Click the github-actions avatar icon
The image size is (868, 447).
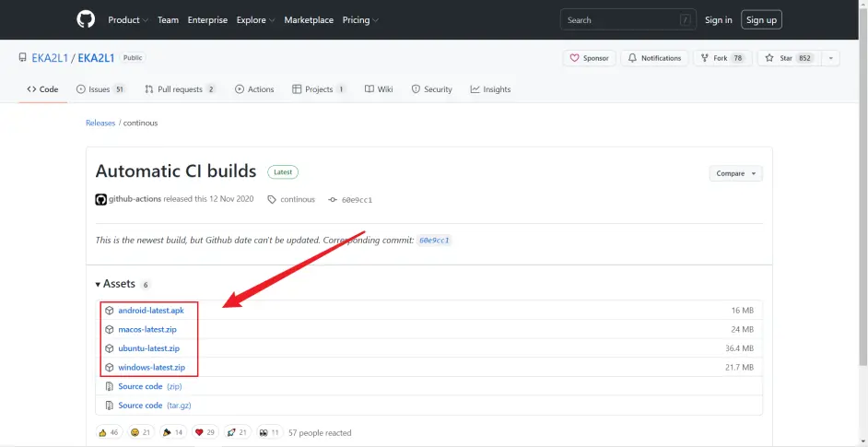tap(100, 199)
